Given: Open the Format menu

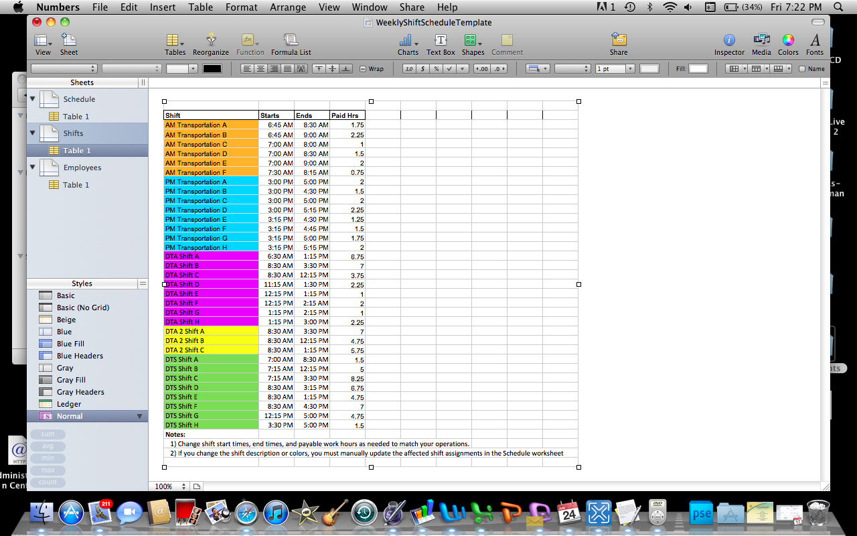Looking at the screenshot, I should pyautogui.click(x=241, y=7).
